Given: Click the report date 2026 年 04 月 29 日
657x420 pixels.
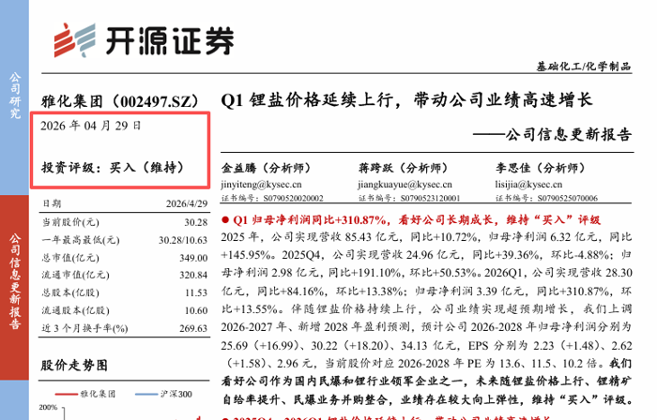Looking at the screenshot, I should click(x=91, y=126).
